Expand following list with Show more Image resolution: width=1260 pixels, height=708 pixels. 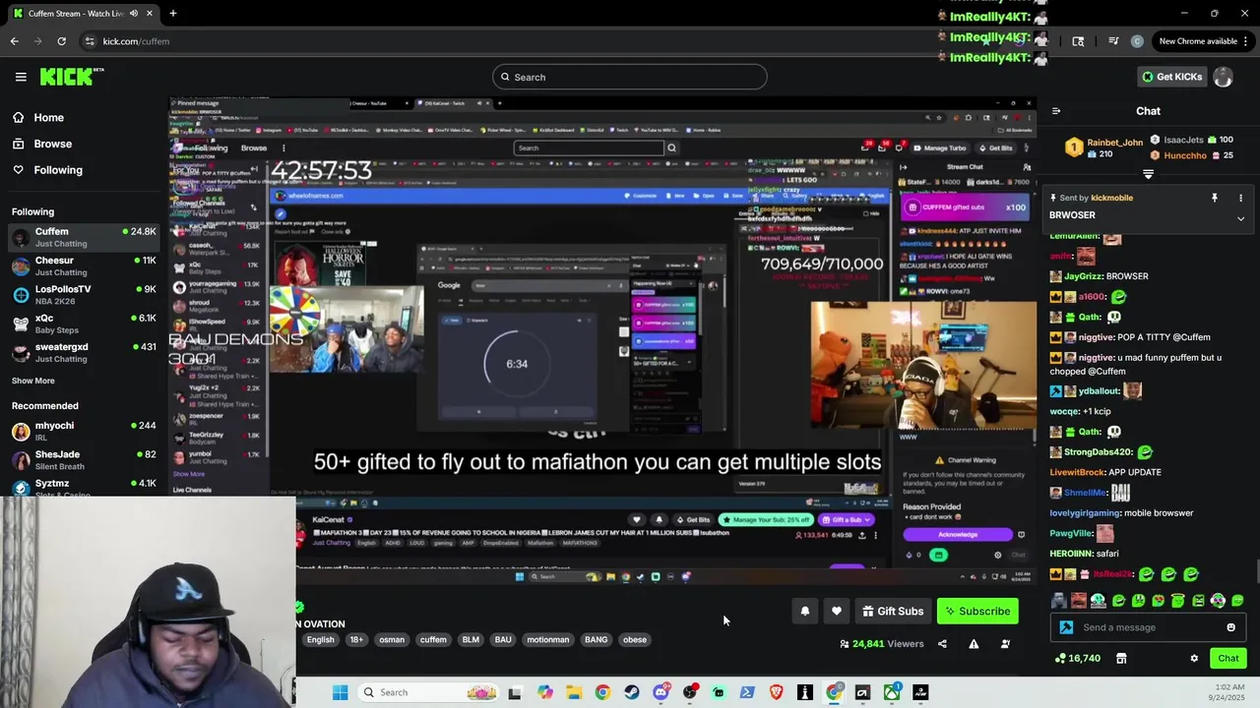[33, 381]
